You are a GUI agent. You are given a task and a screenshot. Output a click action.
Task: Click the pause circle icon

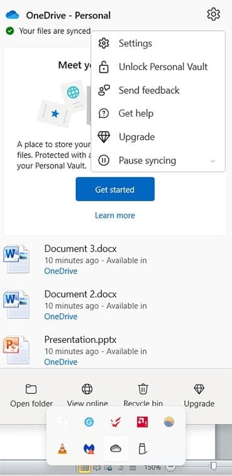[104, 160]
